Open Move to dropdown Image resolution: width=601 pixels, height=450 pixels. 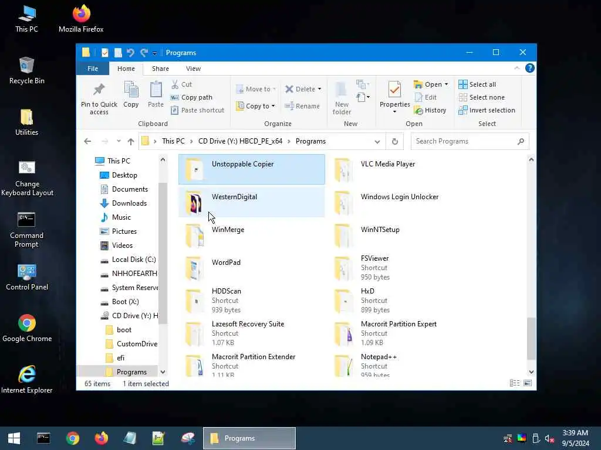click(x=256, y=89)
